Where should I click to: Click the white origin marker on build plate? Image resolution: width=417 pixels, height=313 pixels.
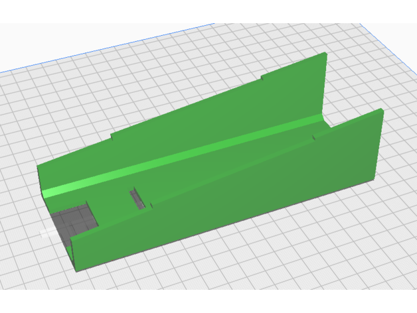(46, 233)
